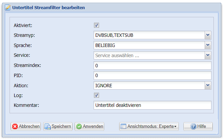Click the Speichern button label
This screenshot has width=223, height=139.
[x=61, y=126]
